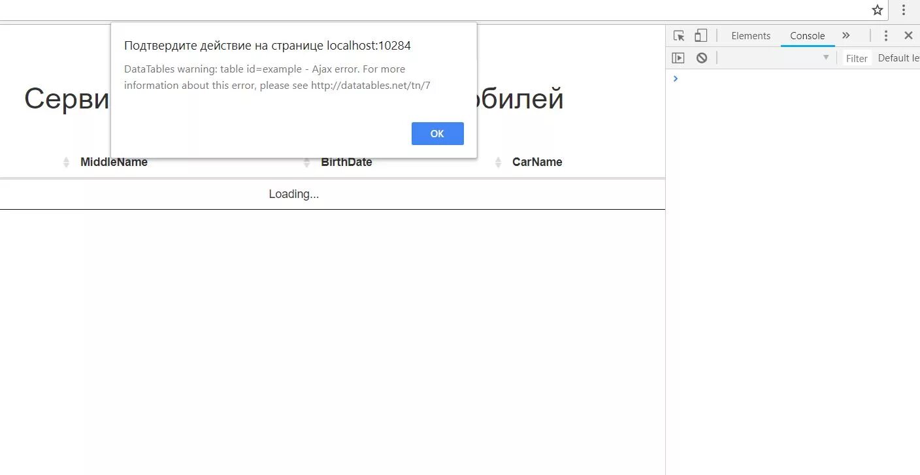Close the DevTools panel
The image size is (920, 475).
tap(908, 36)
